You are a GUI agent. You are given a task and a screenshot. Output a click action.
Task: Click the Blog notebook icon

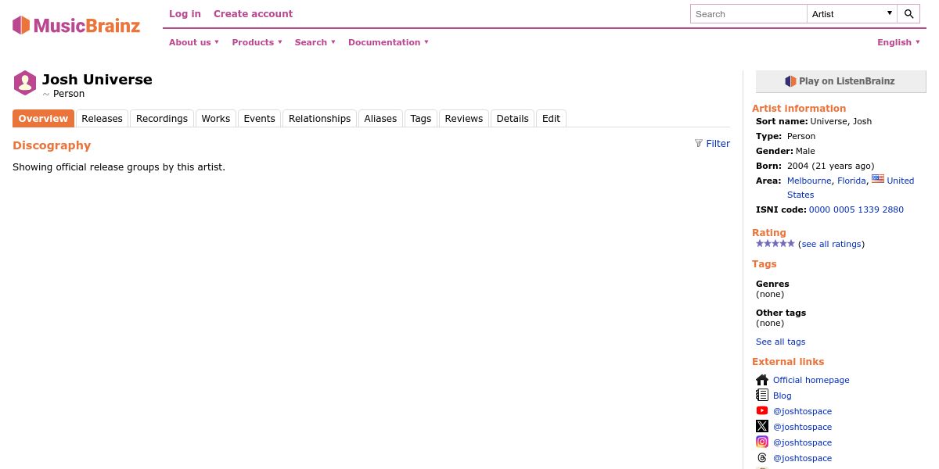762,396
